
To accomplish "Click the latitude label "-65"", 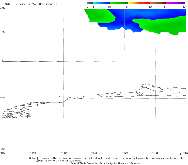I will (2, 32).
